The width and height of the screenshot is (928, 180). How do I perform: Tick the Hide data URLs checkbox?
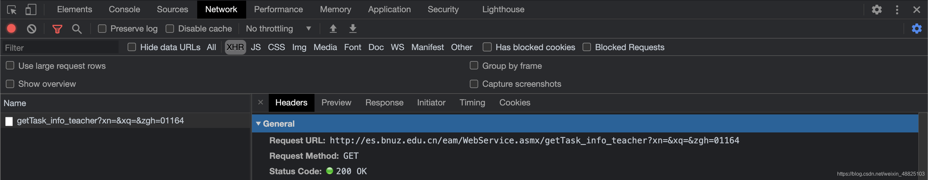pos(132,47)
